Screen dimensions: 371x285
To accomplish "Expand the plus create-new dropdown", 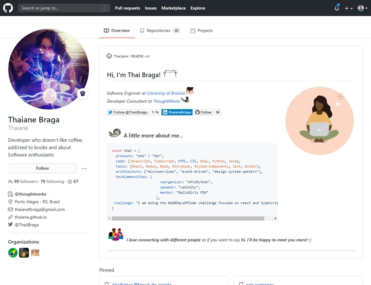I will pyautogui.click(x=349, y=8).
